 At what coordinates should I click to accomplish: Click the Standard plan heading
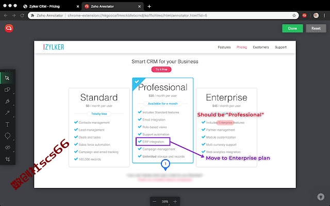[x=99, y=97]
